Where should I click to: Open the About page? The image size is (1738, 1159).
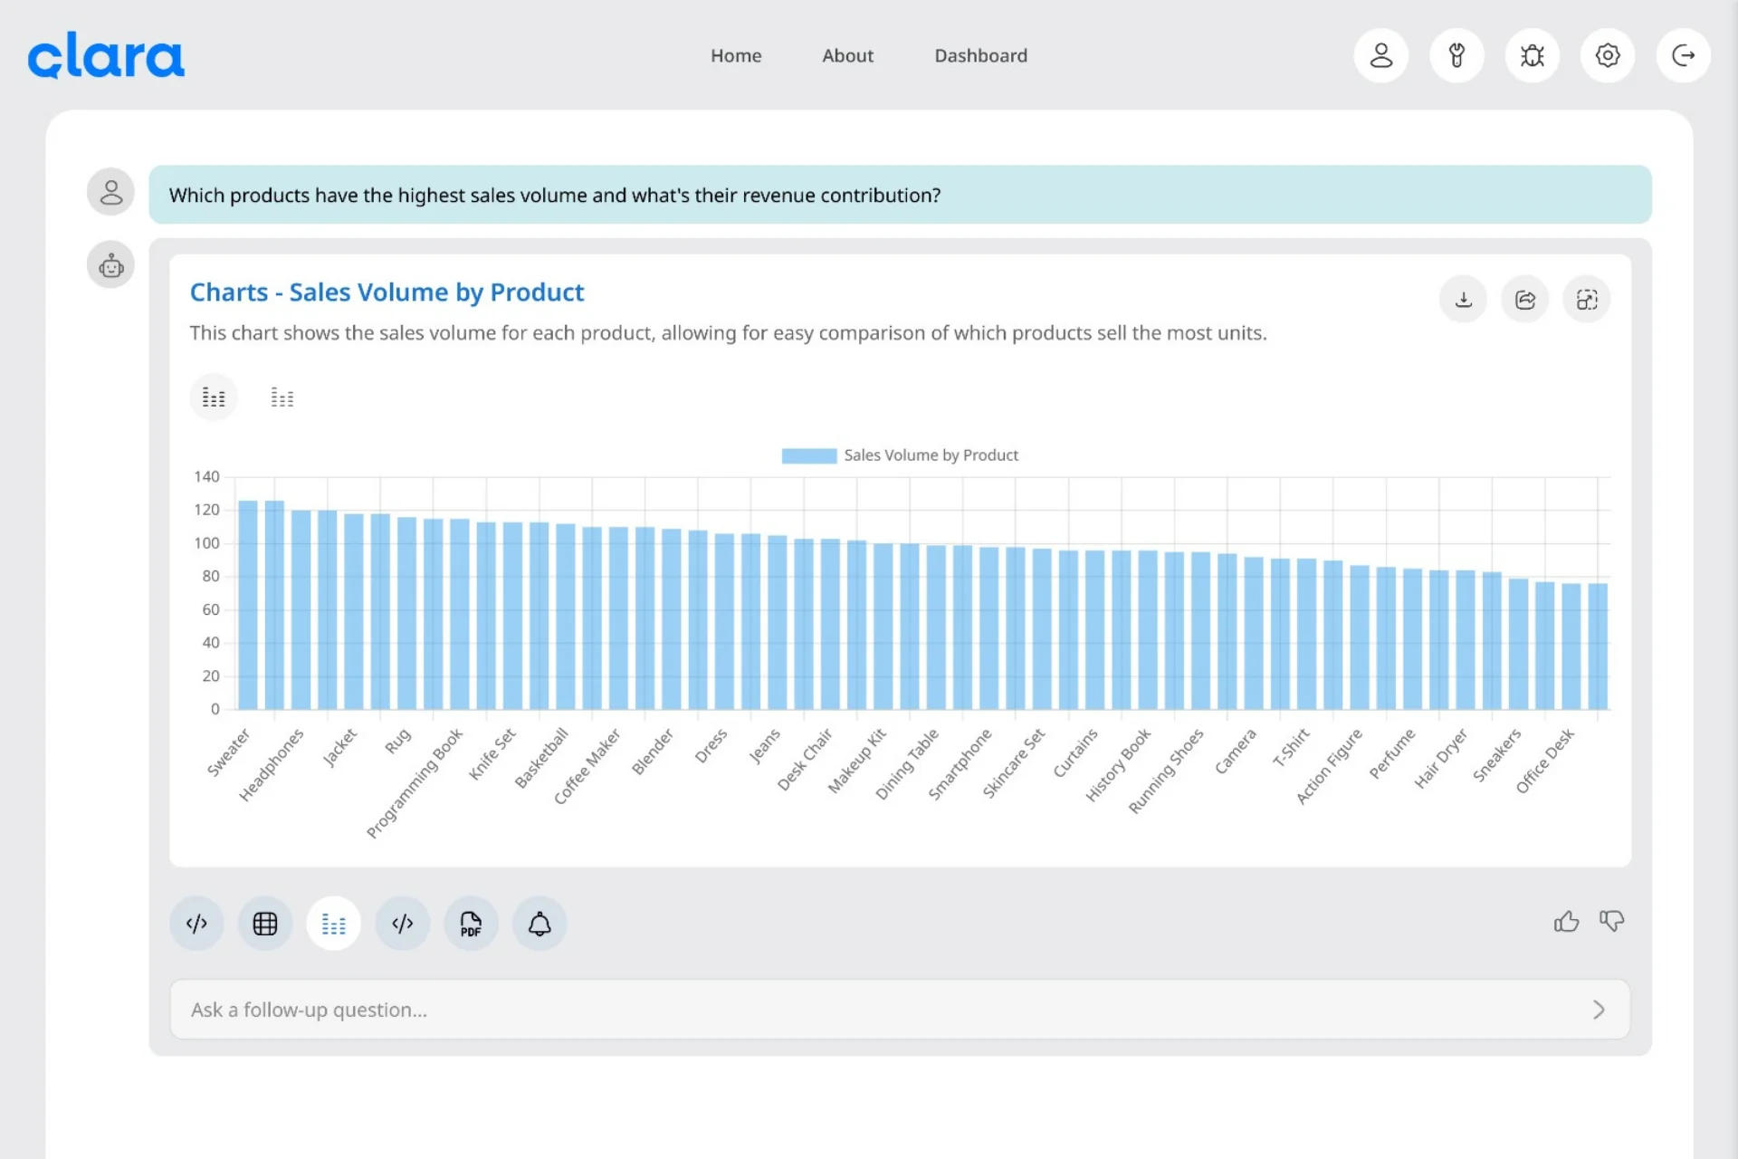[x=847, y=55]
